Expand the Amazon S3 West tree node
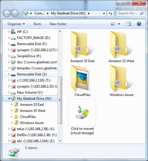This screenshot has height=161, width=148. (x=12, y=111)
